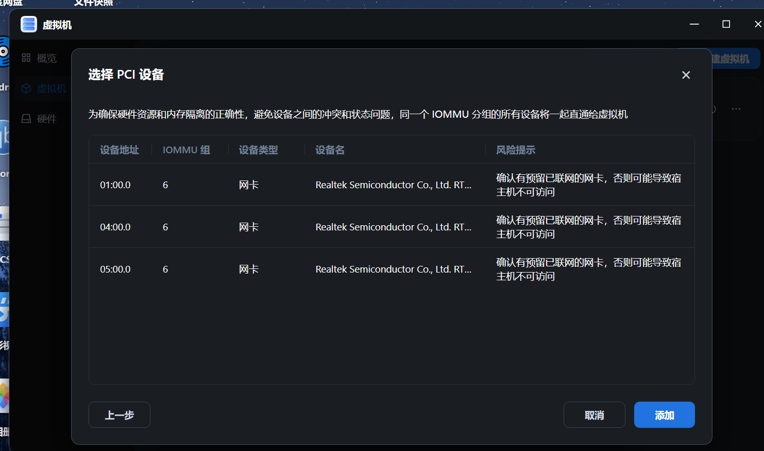This screenshot has height=451, width=764.
Task: Click the 硬件 drive icon in sidebar
Action: point(26,119)
